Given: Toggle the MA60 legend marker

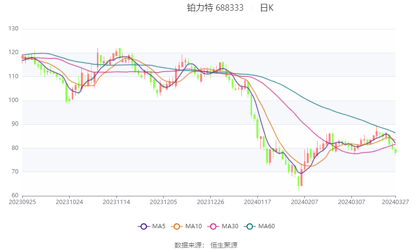Looking at the screenshot, I should point(250,226).
